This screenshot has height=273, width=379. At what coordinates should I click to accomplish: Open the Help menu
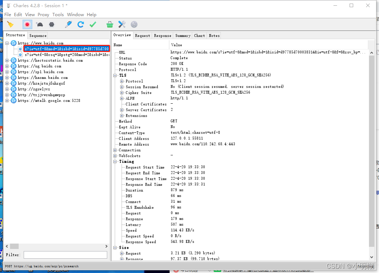tap(91, 14)
